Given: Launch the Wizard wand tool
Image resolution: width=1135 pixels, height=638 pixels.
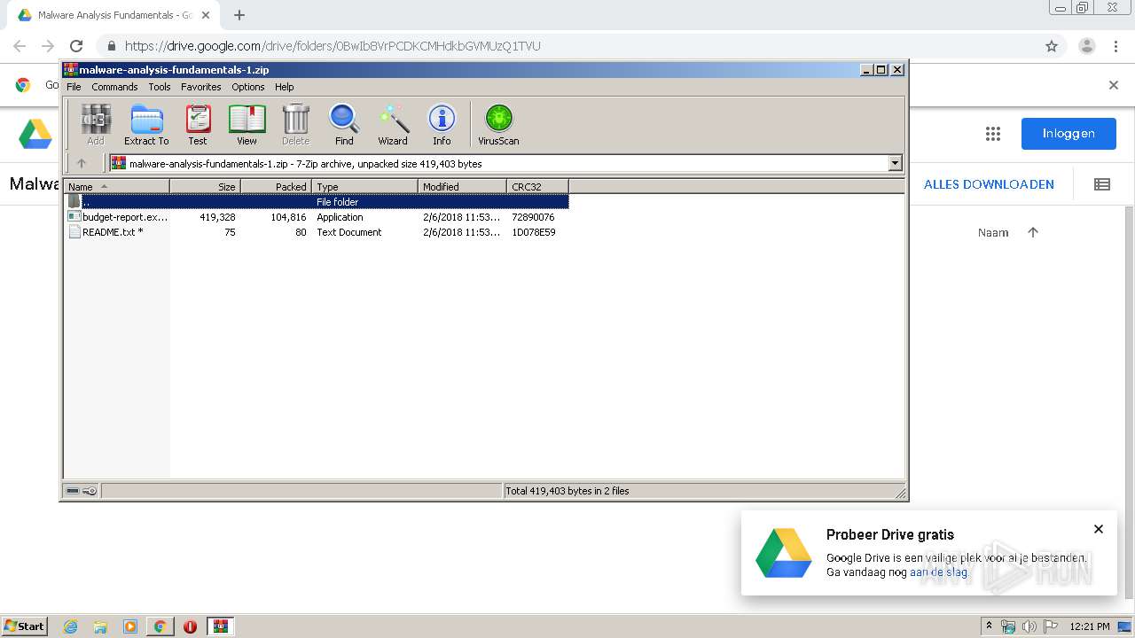Looking at the screenshot, I should (x=393, y=124).
